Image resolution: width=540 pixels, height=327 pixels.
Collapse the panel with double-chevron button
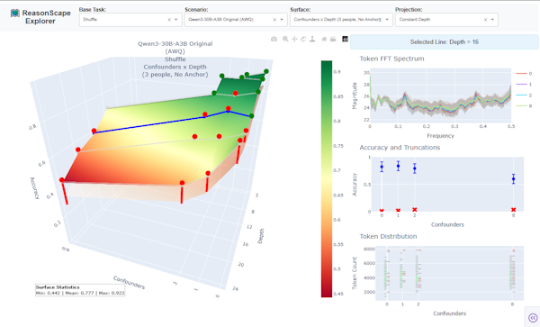pos(533,317)
